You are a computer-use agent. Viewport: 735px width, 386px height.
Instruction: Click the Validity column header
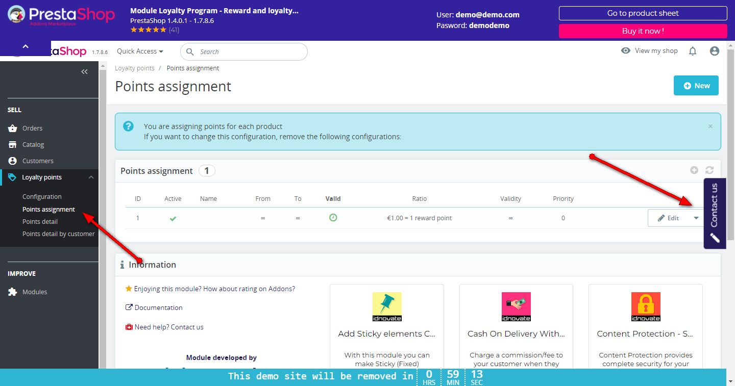click(511, 199)
